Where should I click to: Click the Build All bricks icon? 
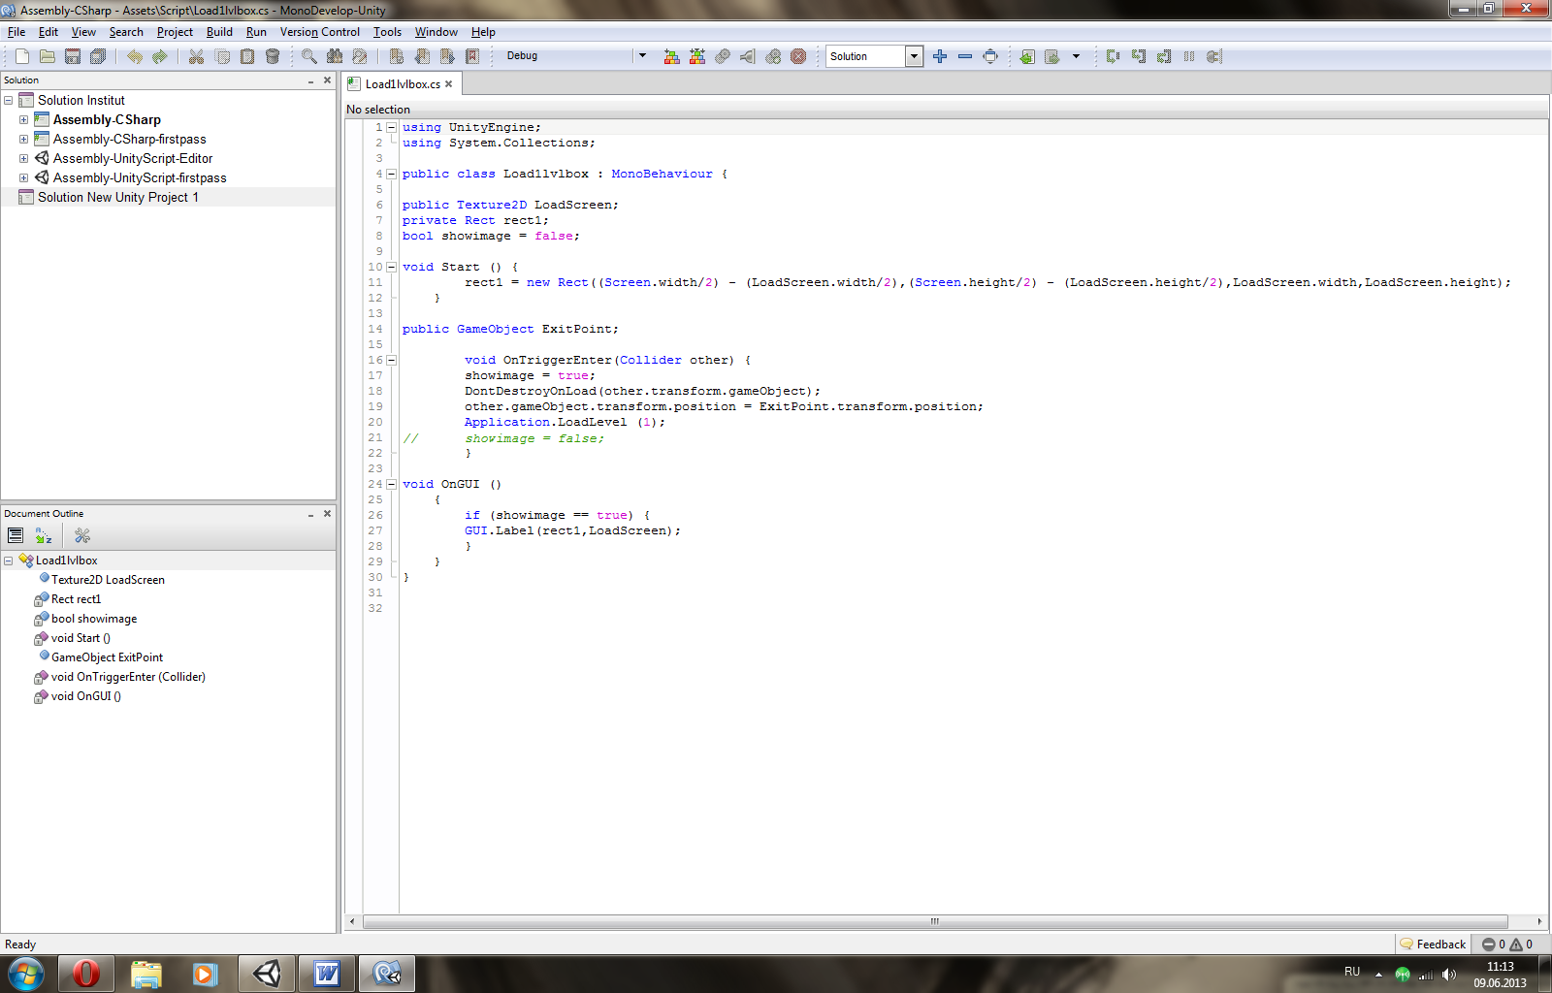[671, 56]
